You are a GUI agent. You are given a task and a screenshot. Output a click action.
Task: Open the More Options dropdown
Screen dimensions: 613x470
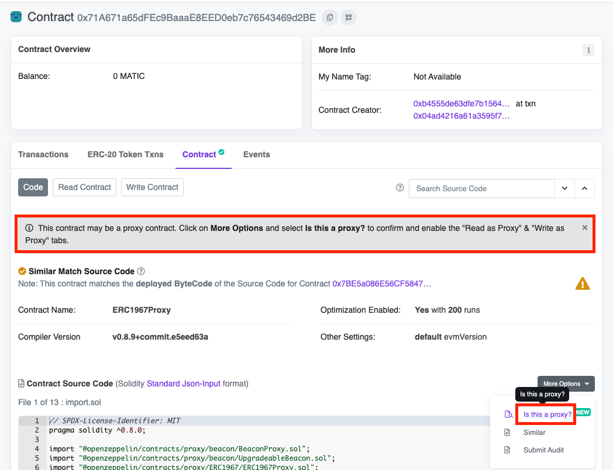566,383
